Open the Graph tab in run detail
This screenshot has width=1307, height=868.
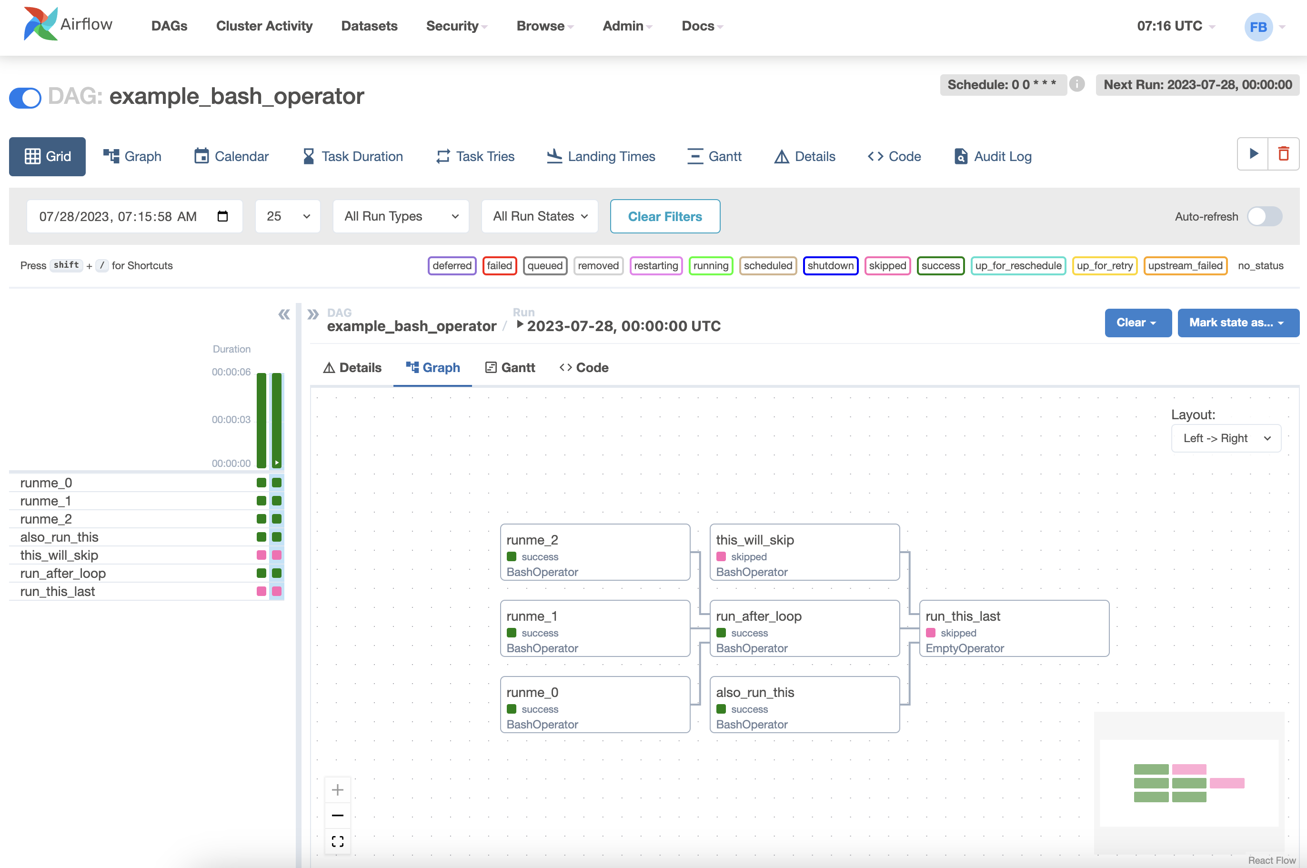click(x=433, y=367)
